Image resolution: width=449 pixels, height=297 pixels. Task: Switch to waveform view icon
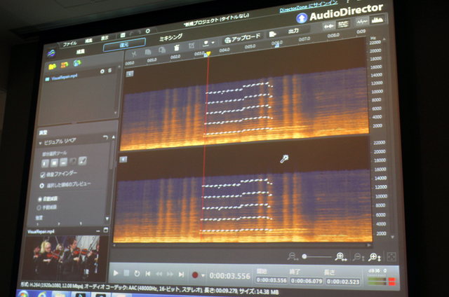tap(362, 25)
